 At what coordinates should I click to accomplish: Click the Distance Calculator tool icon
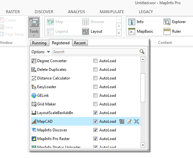34,78
